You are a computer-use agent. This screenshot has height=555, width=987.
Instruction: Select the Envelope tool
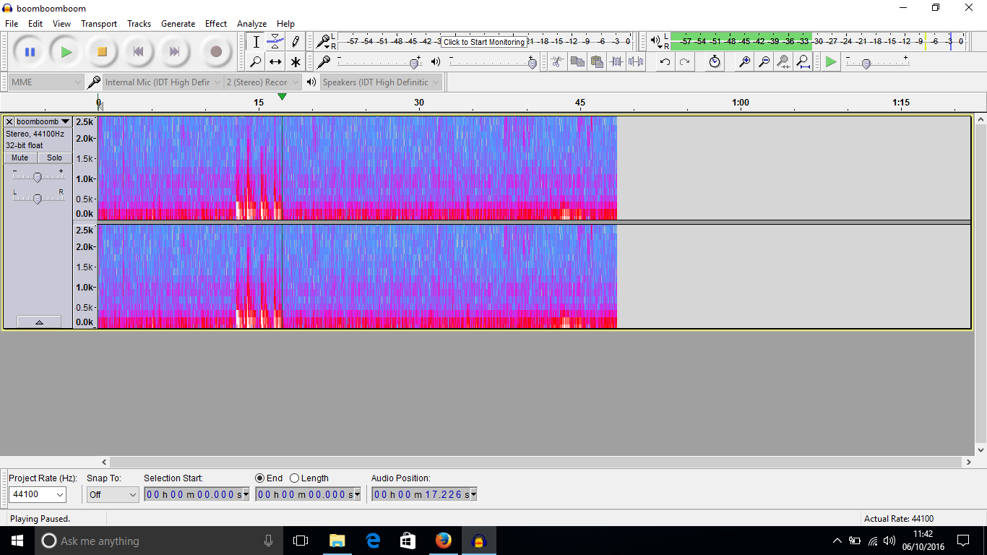(x=275, y=42)
